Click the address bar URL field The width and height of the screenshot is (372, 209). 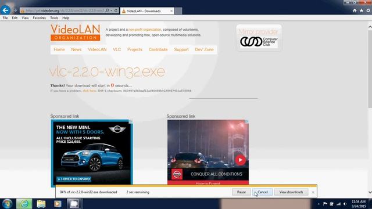pos(64,10)
